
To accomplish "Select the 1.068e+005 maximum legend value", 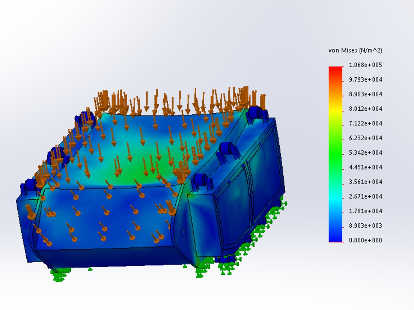I will pyautogui.click(x=366, y=65).
